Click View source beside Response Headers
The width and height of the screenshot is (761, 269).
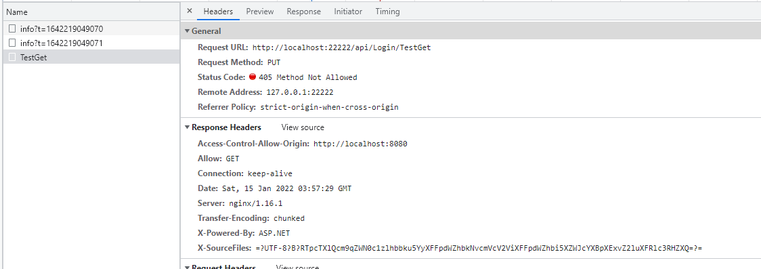click(x=303, y=127)
